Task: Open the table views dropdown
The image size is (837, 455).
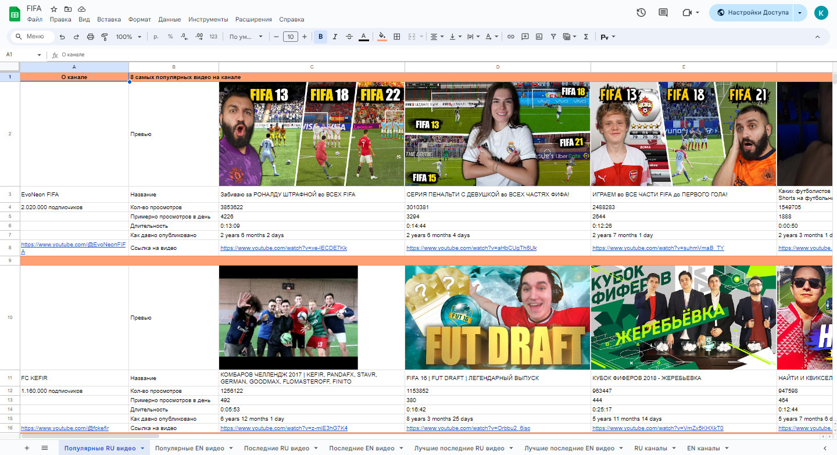Action: [x=568, y=37]
